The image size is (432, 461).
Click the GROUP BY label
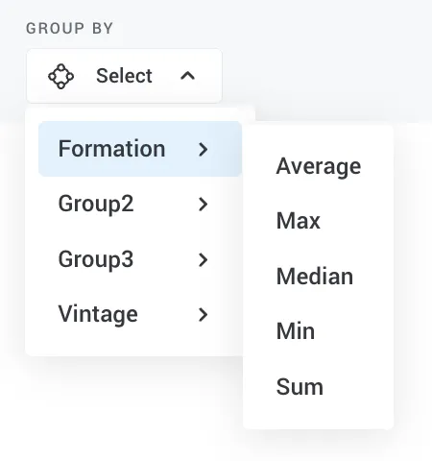pyautogui.click(x=69, y=28)
